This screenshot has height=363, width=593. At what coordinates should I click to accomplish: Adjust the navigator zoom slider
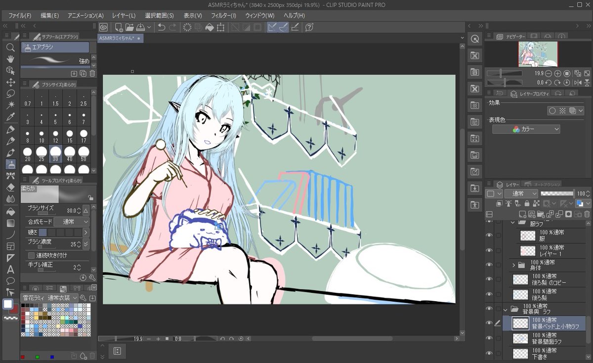(x=504, y=73)
